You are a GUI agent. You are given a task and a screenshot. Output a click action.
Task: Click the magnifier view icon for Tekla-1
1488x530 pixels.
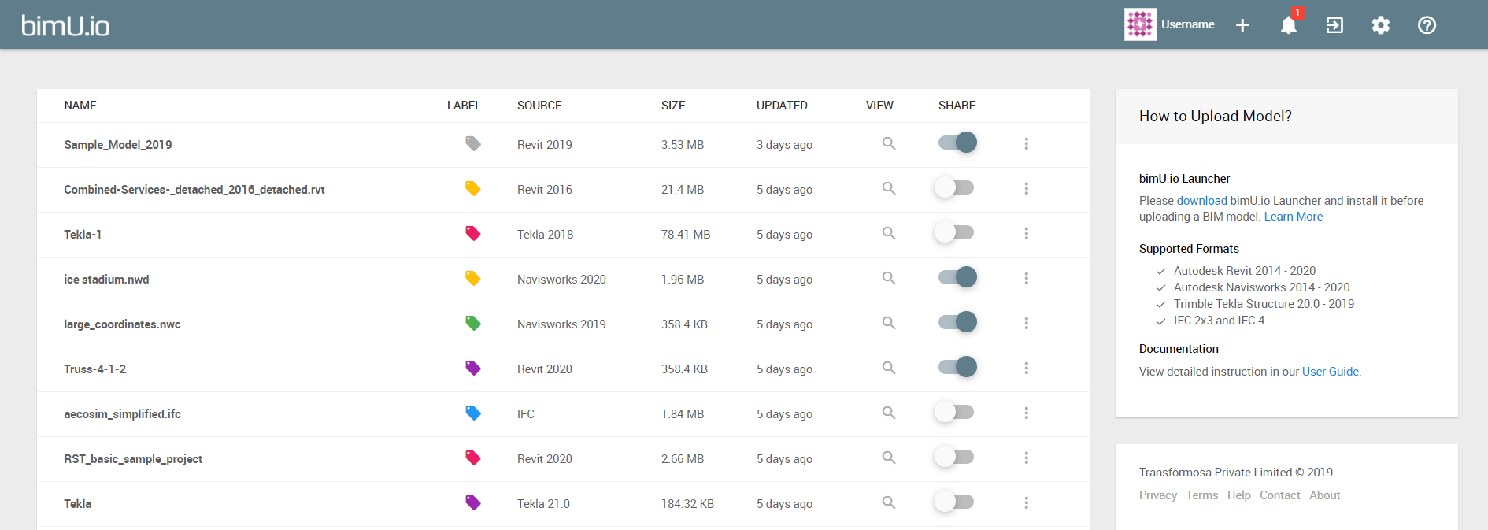[889, 233]
